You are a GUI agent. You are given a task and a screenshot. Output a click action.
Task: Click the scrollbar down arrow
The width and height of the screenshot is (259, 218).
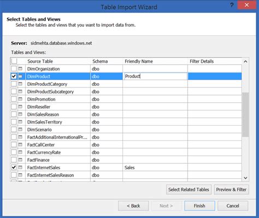[x=245, y=178]
